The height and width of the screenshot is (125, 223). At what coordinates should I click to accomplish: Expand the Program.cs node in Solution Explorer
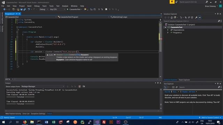[168, 33]
